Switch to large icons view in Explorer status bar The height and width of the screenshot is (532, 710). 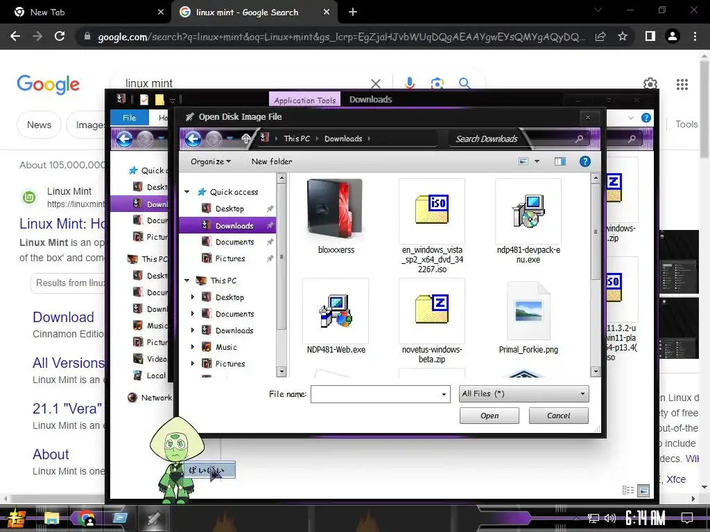[643, 490]
